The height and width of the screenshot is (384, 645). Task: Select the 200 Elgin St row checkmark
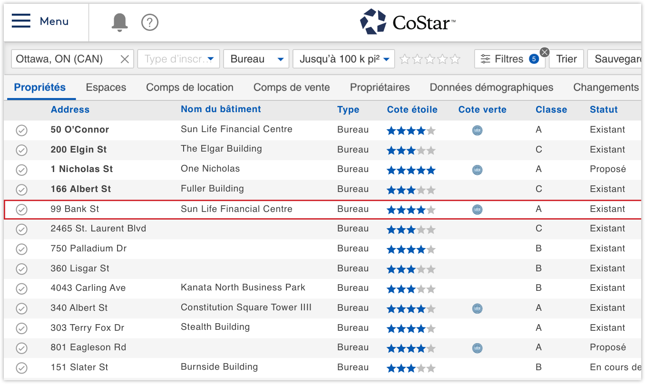[21, 150]
